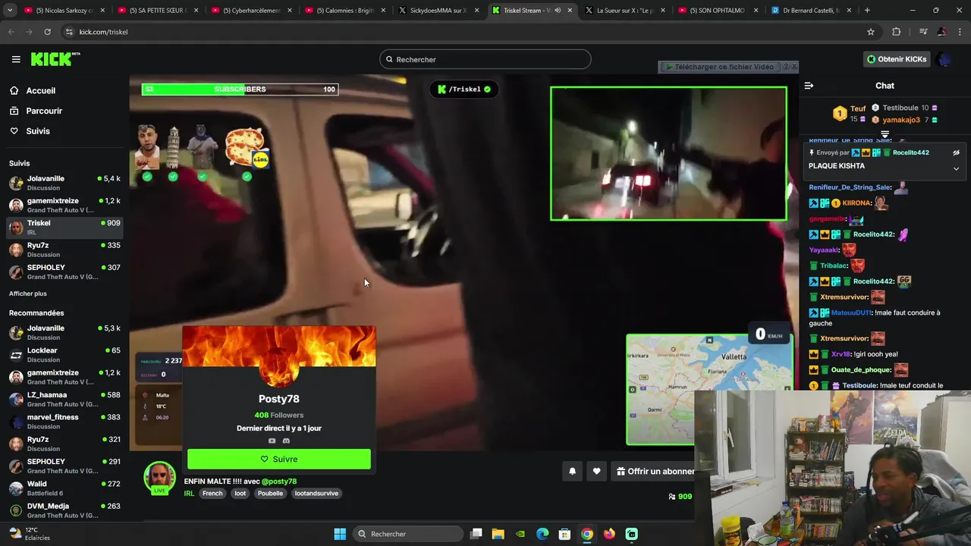The width and height of the screenshot is (971, 546).
Task: Open the hamburger menu beside Kick logo
Action: point(16,59)
